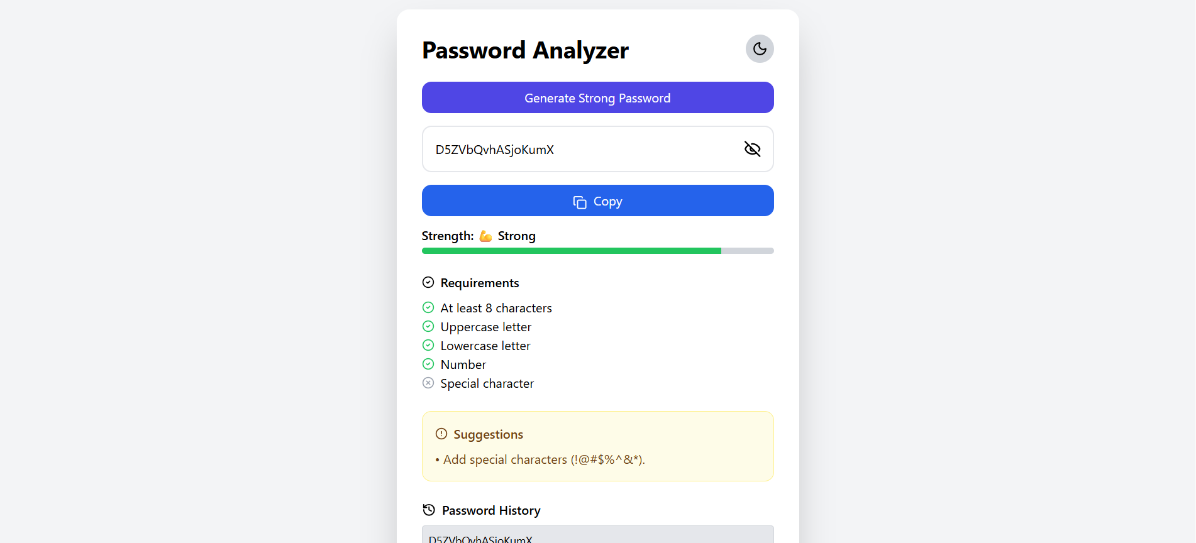This screenshot has height=543, width=1196.
Task: Select the green check next to 'At least 8 characters'
Action: 428,307
